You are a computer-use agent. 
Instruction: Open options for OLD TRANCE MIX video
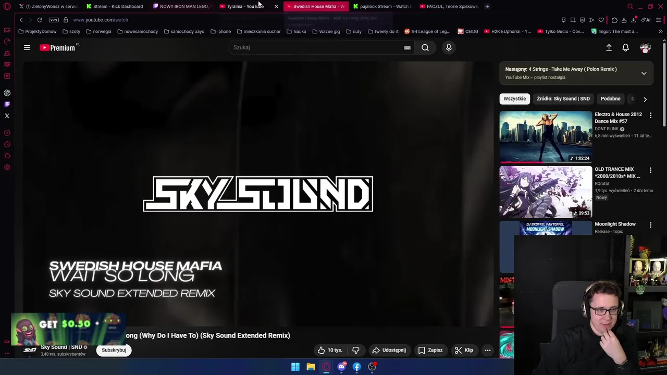click(x=650, y=170)
